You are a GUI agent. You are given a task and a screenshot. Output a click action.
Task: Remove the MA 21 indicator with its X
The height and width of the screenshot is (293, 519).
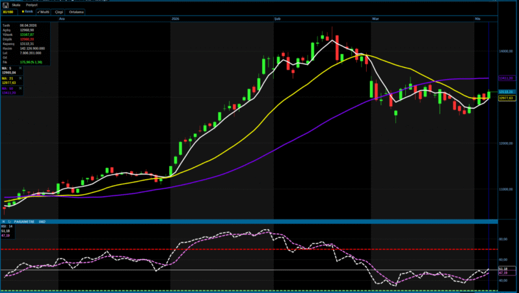pos(20,77)
